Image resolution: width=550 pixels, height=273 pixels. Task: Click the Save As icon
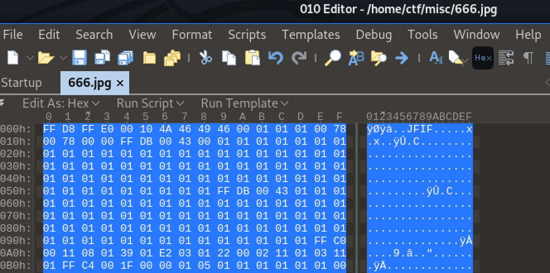coord(102,58)
